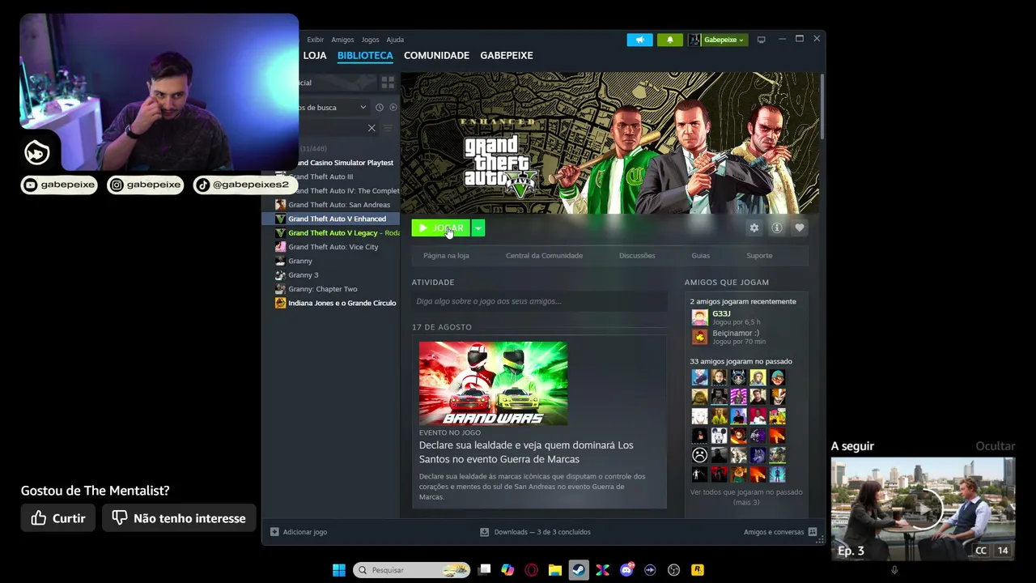This screenshot has height=583, width=1036.
Task: Click the YouTube gabepeixe badge
Action: click(60, 185)
